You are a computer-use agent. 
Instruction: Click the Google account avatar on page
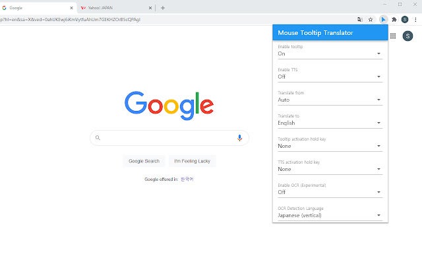tap(407, 36)
